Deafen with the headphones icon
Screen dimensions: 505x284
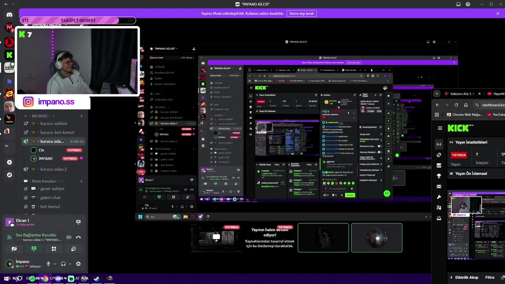click(x=63, y=264)
